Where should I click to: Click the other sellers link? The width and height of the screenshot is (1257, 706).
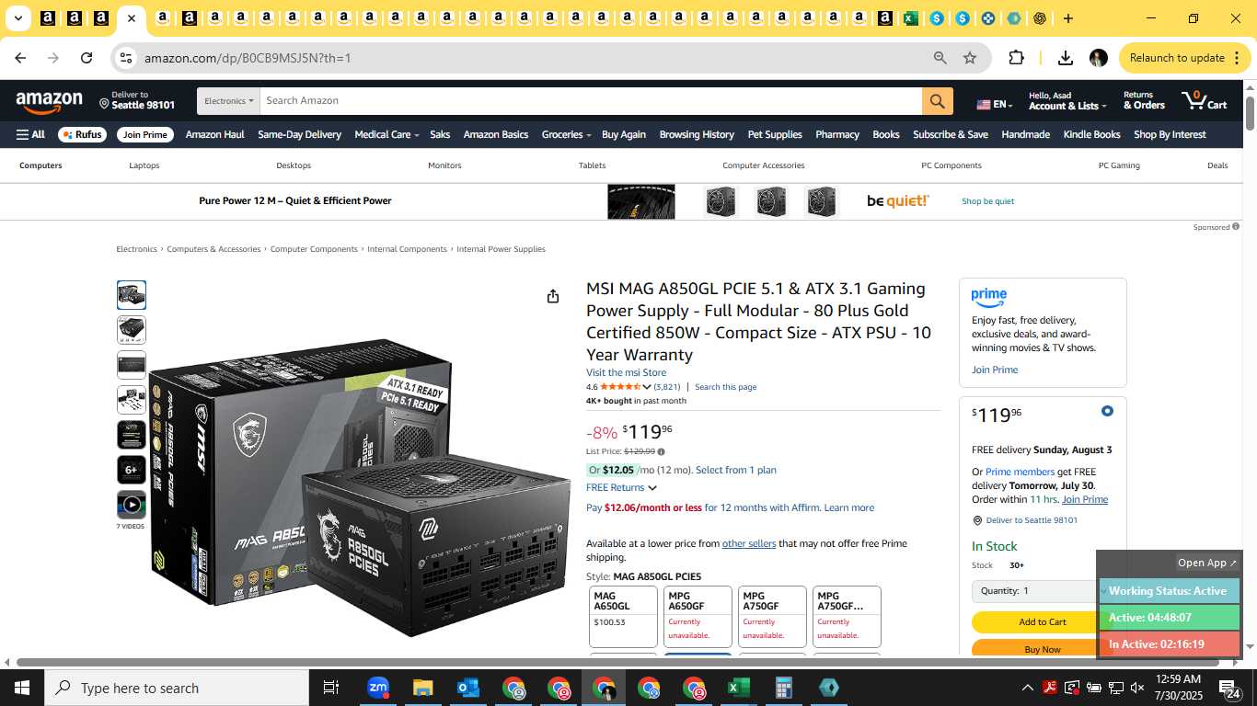pyautogui.click(x=749, y=543)
